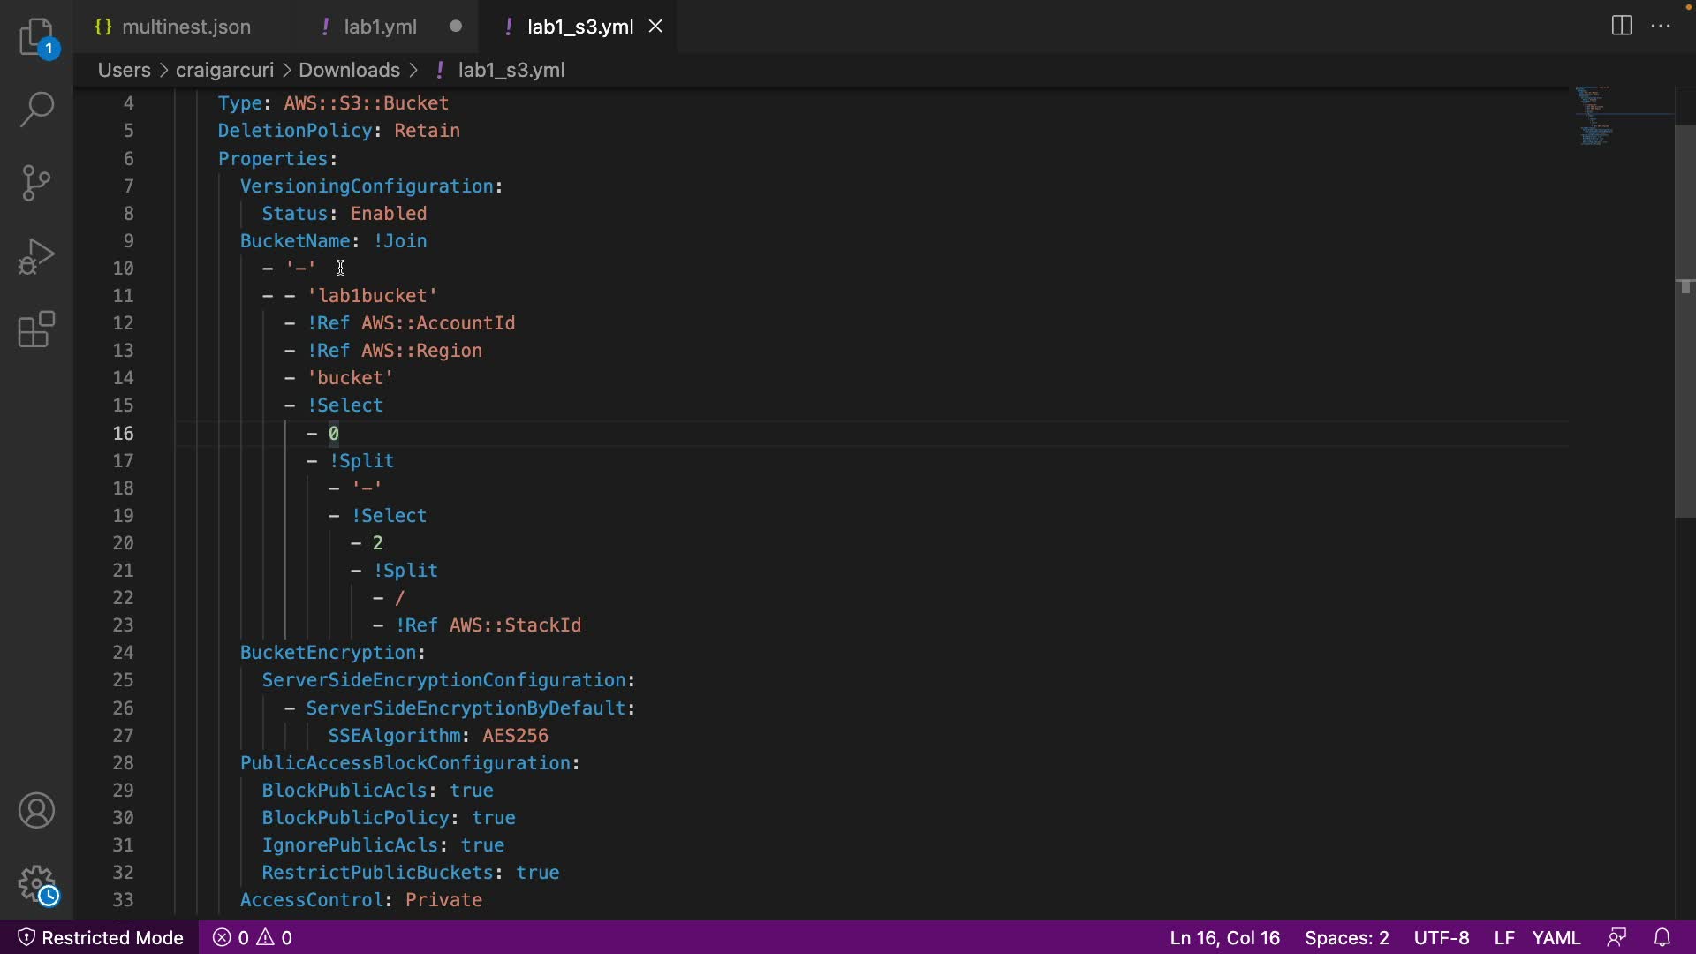Open the Search view icon
Image resolution: width=1696 pixels, height=954 pixels.
37,110
